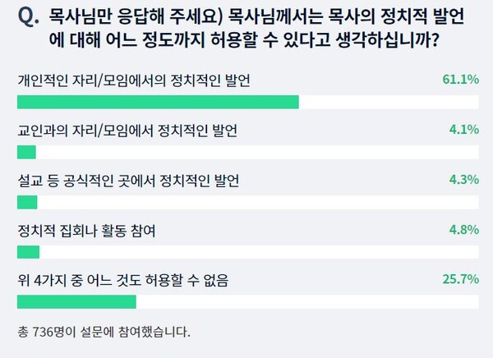This screenshot has width=493, height=358.
Task: Select option 교인과의 자리/모임에서 정치적인 발언
Action: click(x=127, y=131)
